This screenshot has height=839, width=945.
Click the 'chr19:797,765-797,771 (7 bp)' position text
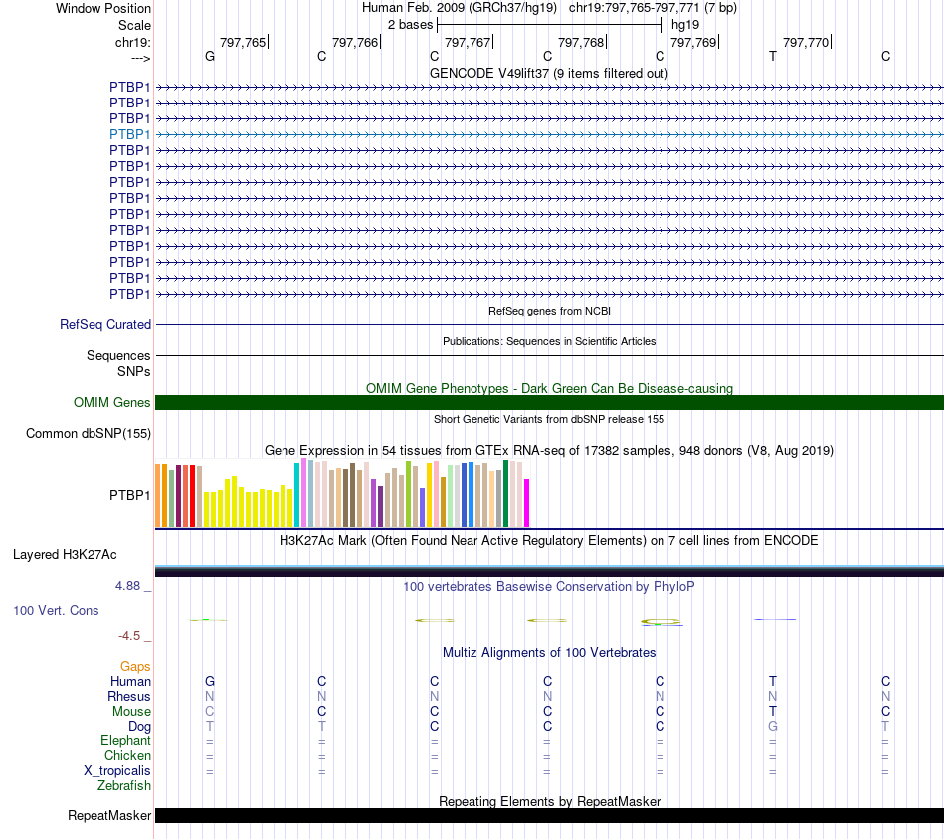pos(653,8)
